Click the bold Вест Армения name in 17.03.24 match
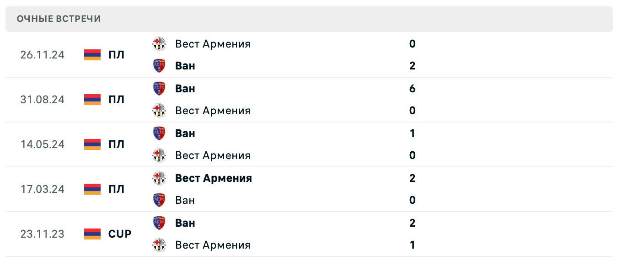The image size is (621, 266). pyautogui.click(x=213, y=178)
